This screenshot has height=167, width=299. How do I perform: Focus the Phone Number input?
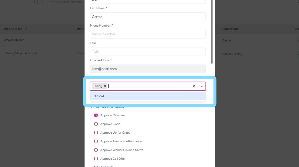point(148,34)
